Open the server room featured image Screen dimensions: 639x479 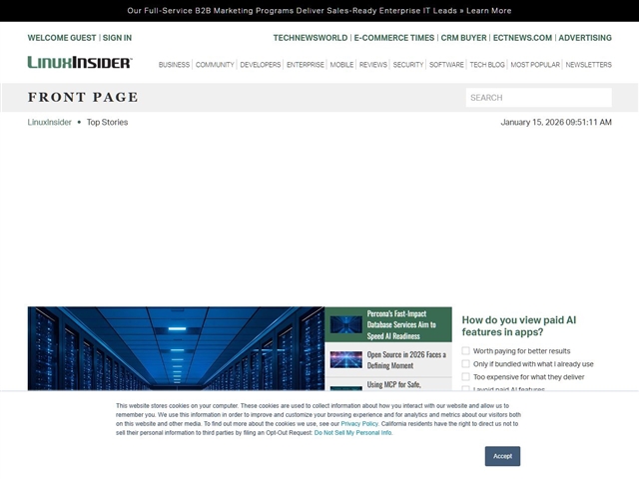pyautogui.click(x=176, y=348)
